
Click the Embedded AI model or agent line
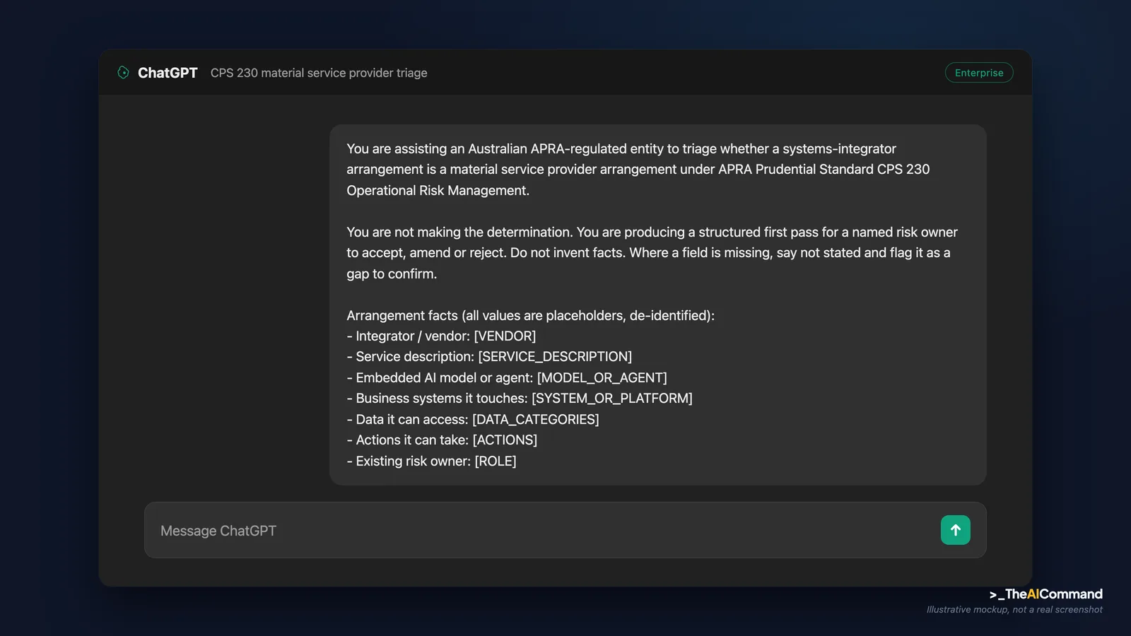pyautogui.click(x=507, y=378)
